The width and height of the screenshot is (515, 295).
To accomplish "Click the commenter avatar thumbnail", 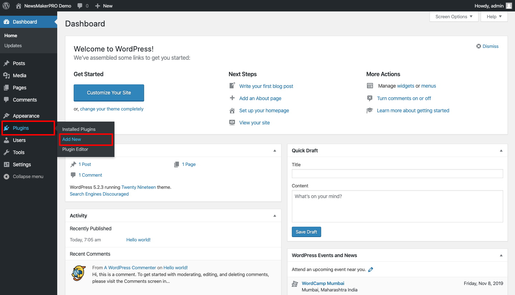I will (79, 273).
